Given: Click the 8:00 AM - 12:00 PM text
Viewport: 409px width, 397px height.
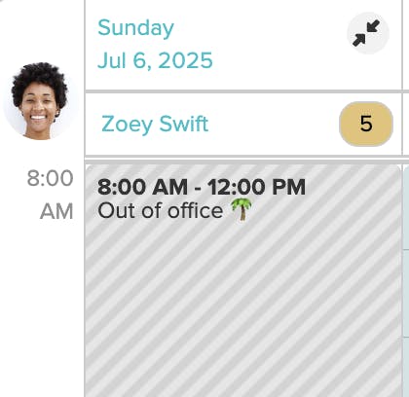Looking at the screenshot, I should point(202,187).
